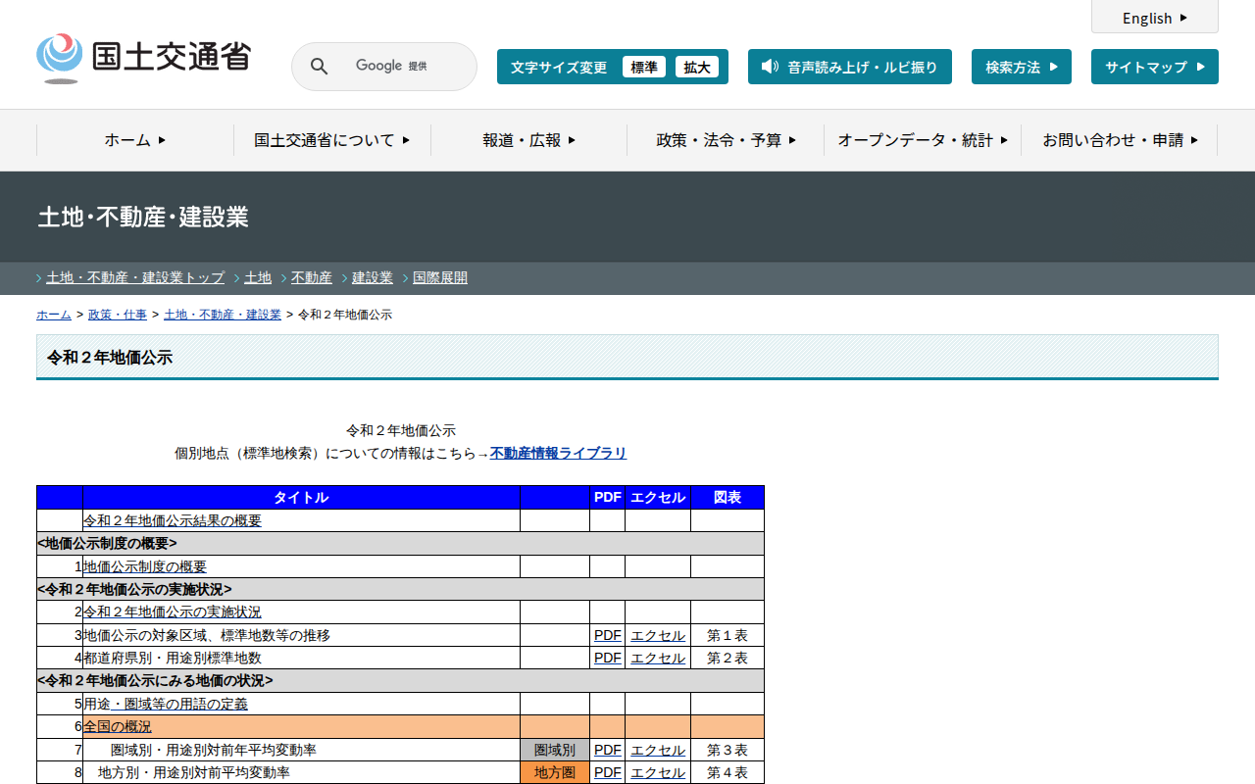
Task: Set text size to 標準
Action: tap(643, 67)
